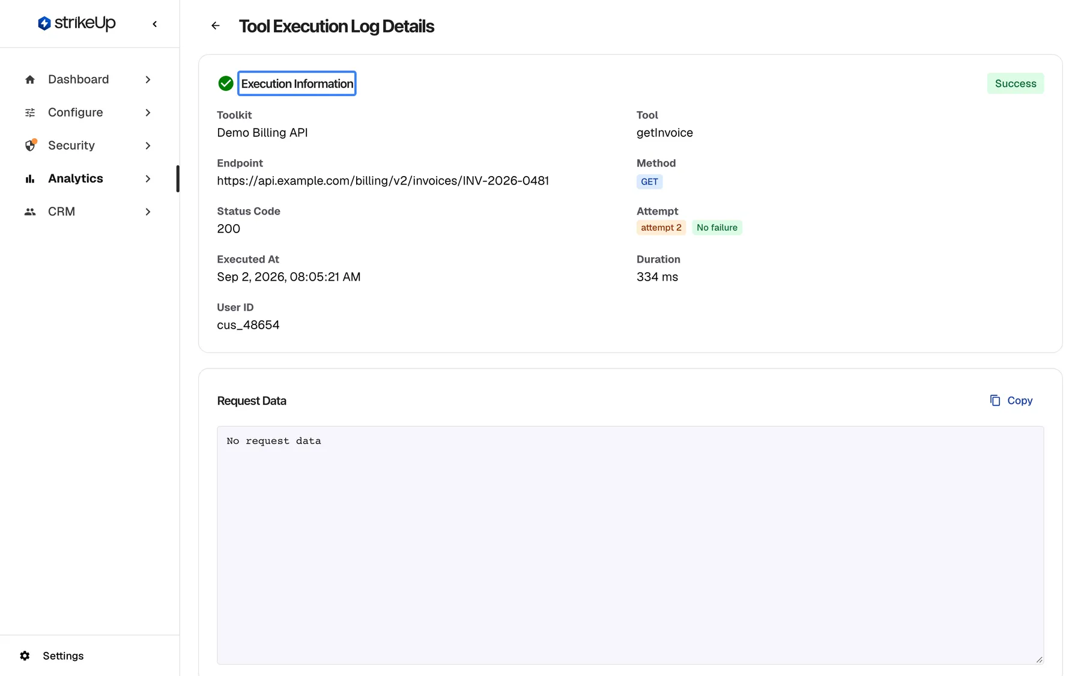Image resolution: width=1081 pixels, height=676 pixels.
Task: Click the green success checkmark icon
Action: [226, 84]
